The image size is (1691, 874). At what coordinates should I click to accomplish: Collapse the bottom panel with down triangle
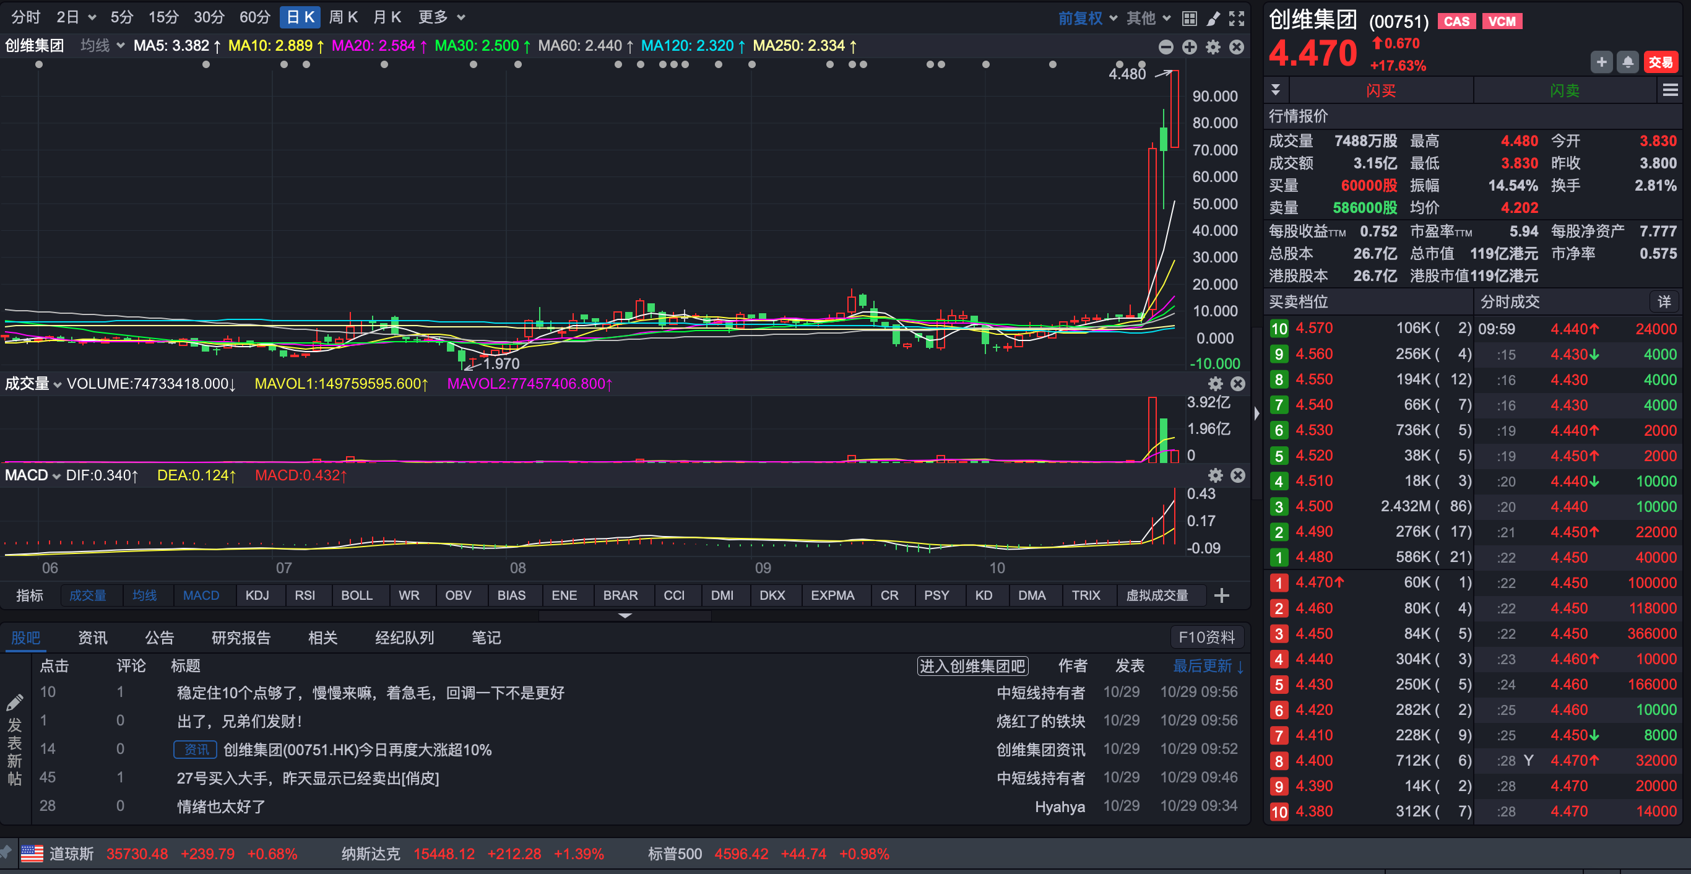pyautogui.click(x=625, y=615)
